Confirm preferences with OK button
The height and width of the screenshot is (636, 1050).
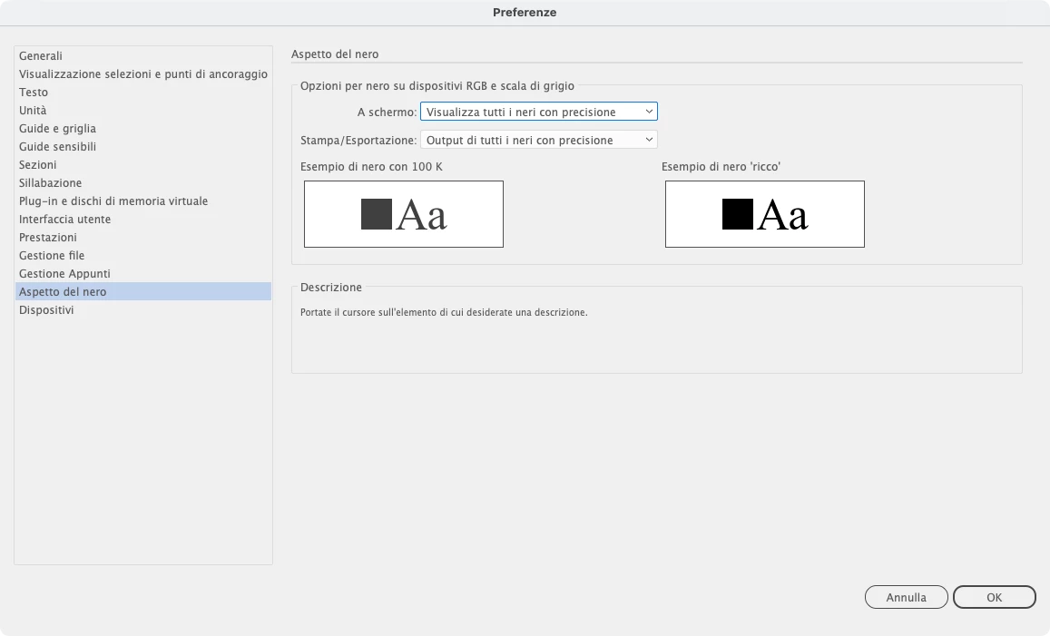(995, 597)
